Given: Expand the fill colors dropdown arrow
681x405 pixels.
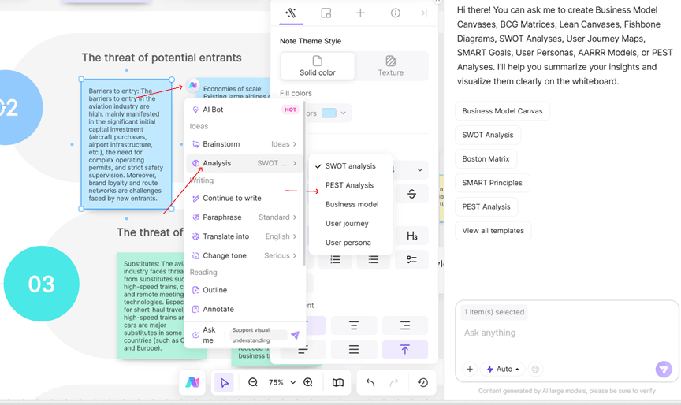Looking at the screenshot, I should coord(344,113).
